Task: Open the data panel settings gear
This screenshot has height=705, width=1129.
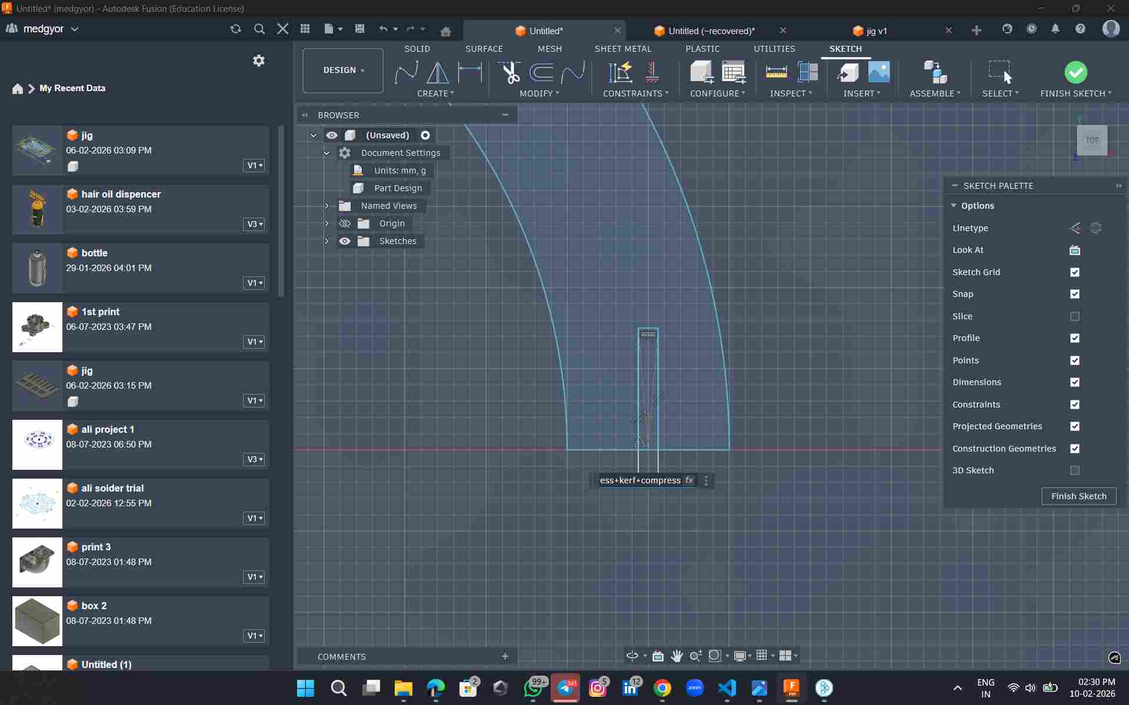Action: click(258, 61)
